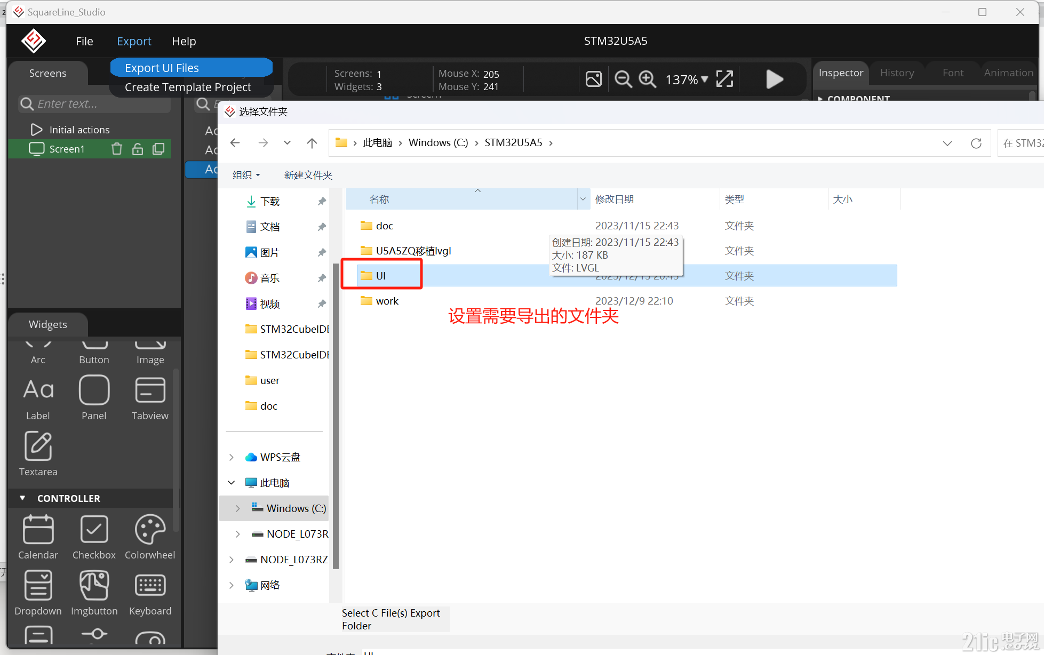Select the Tabview widget

(x=150, y=397)
